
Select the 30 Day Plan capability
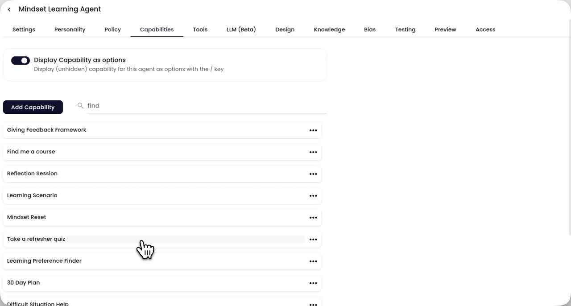pos(162,283)
